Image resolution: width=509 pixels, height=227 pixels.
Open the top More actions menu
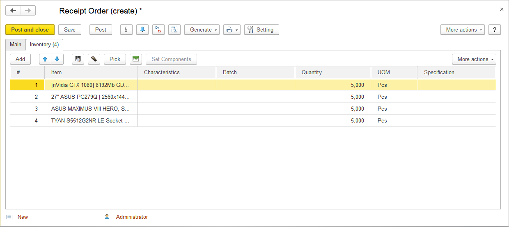pos(462,30)
